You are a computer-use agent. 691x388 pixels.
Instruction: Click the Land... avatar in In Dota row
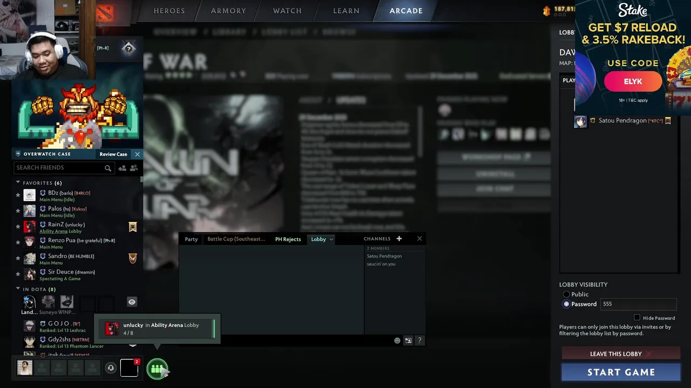(29, 302)
